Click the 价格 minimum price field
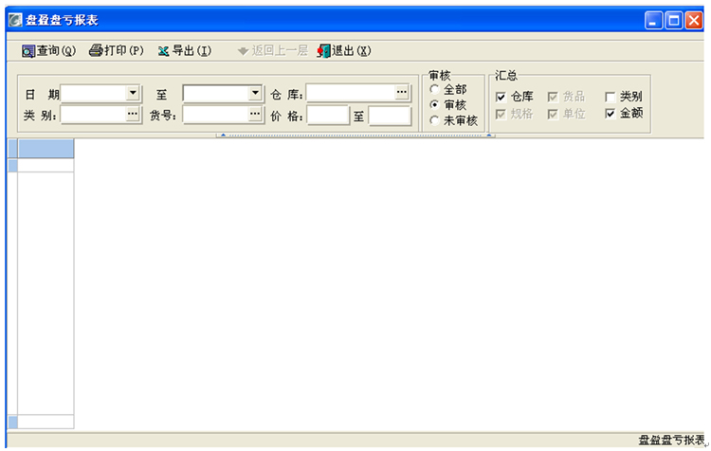711x451 pixels. pos(328,116)
